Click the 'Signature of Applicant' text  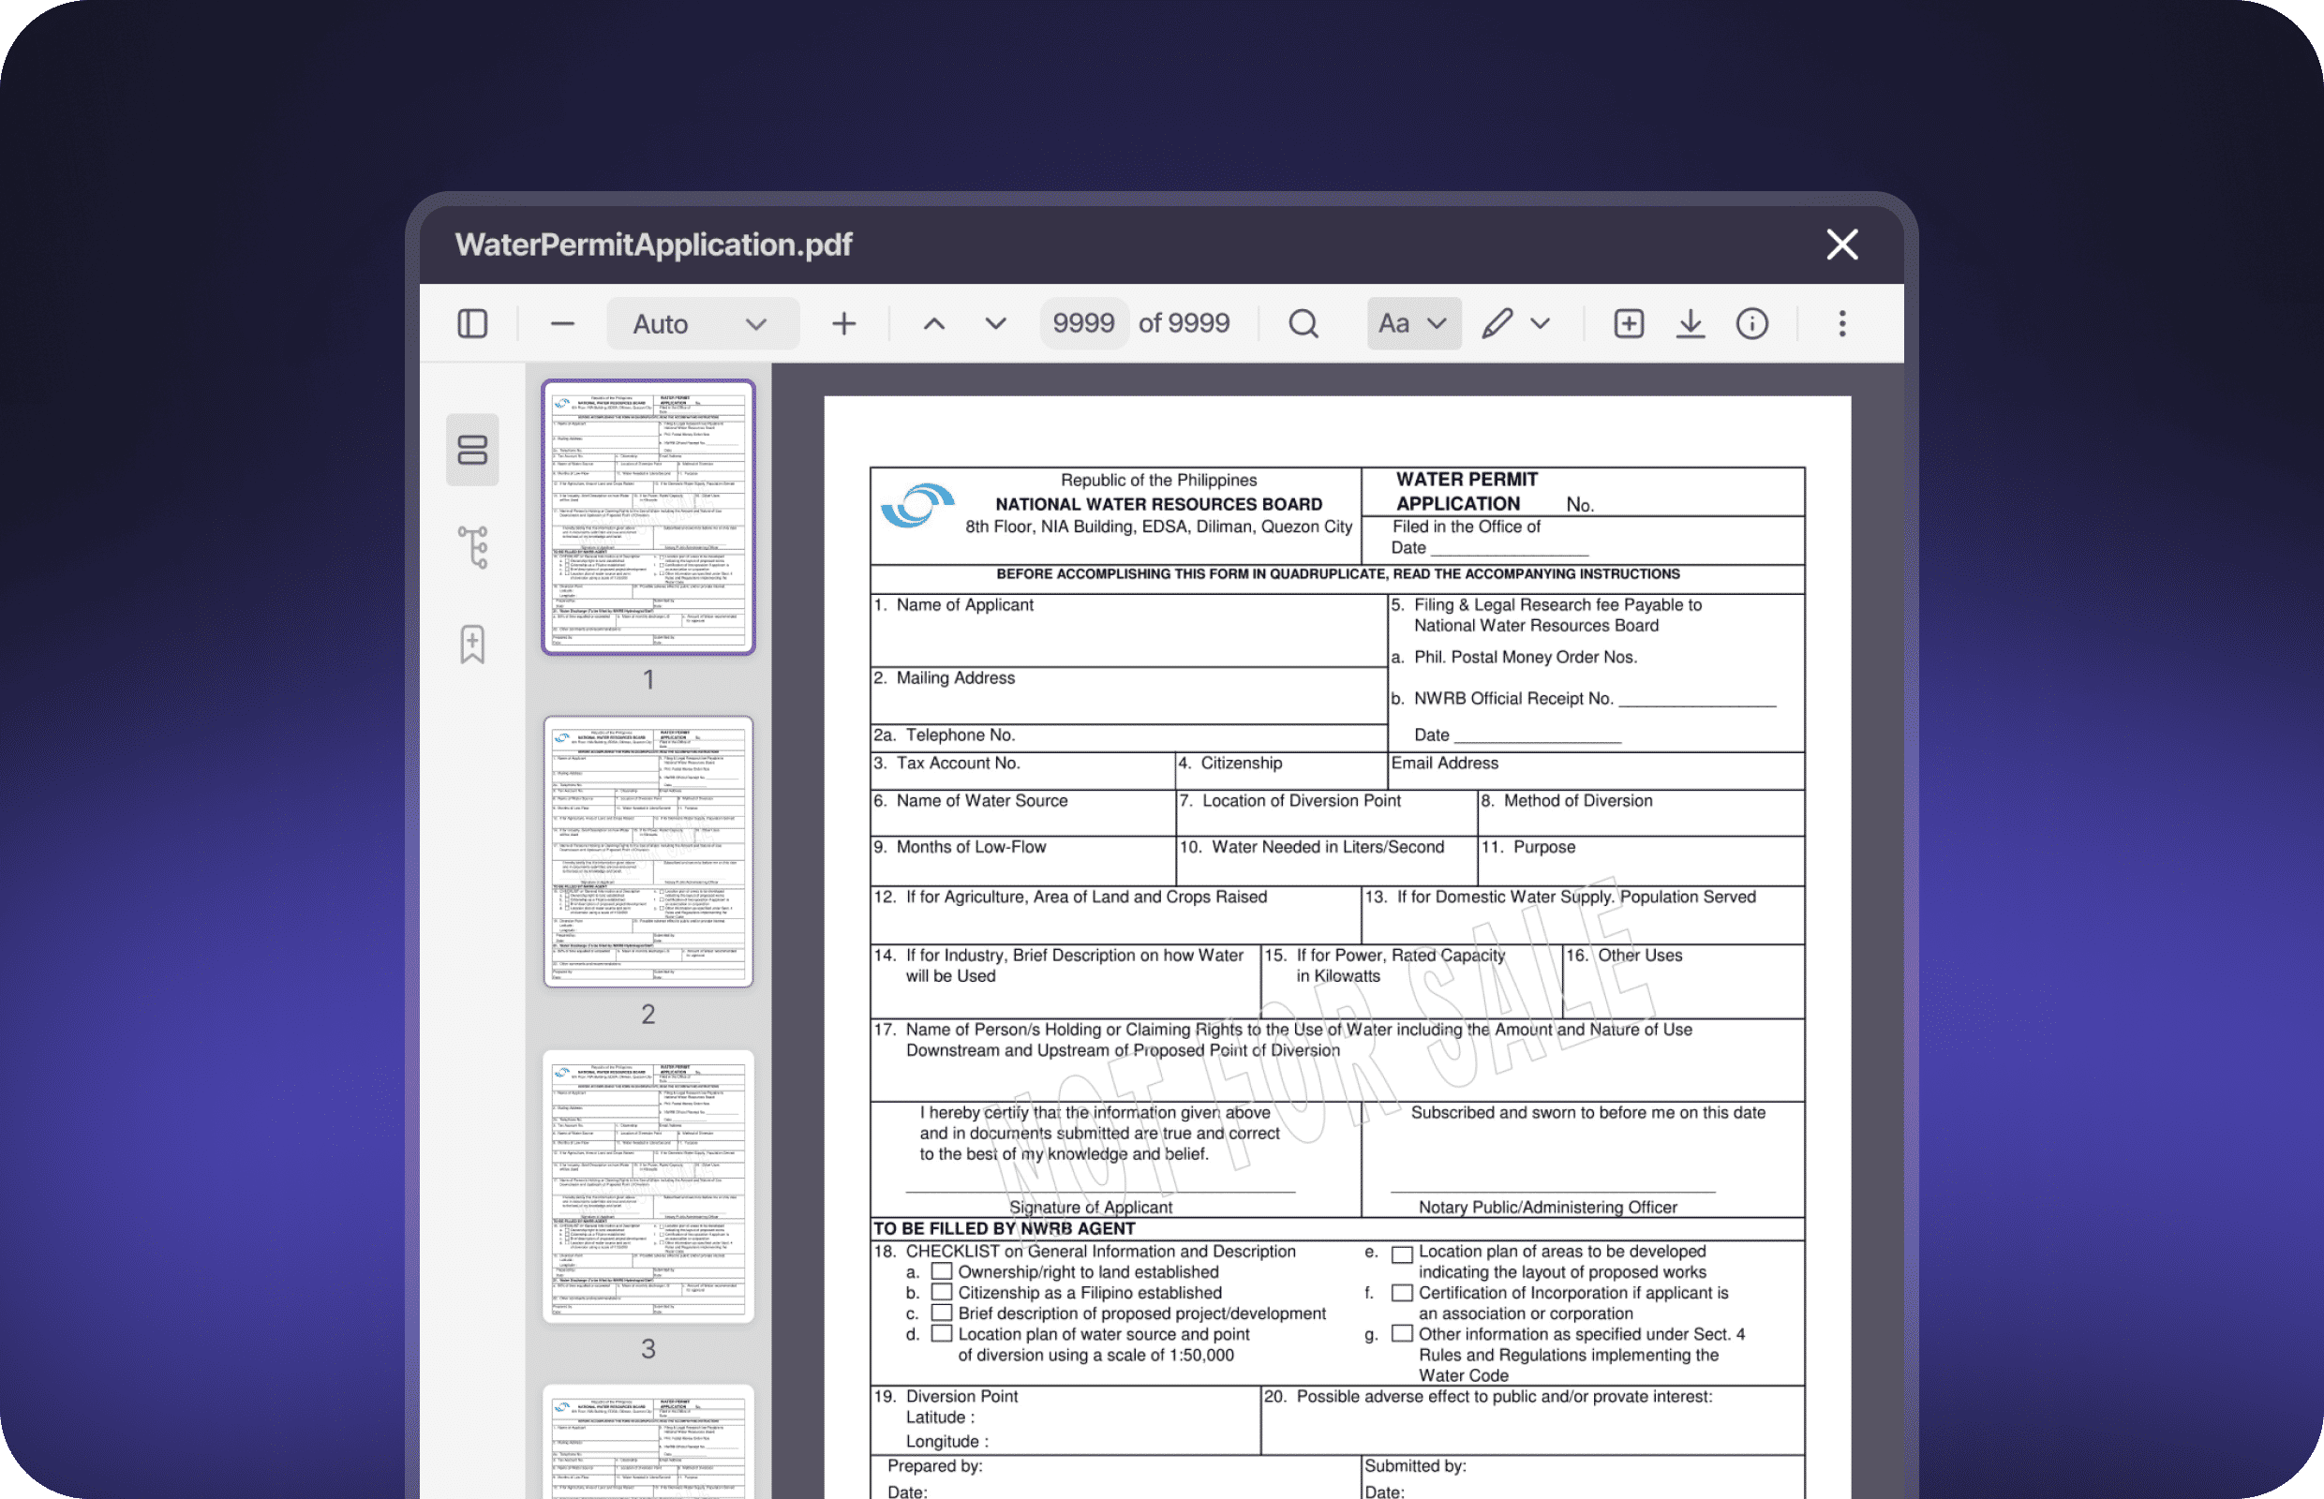(1091, 1207)
